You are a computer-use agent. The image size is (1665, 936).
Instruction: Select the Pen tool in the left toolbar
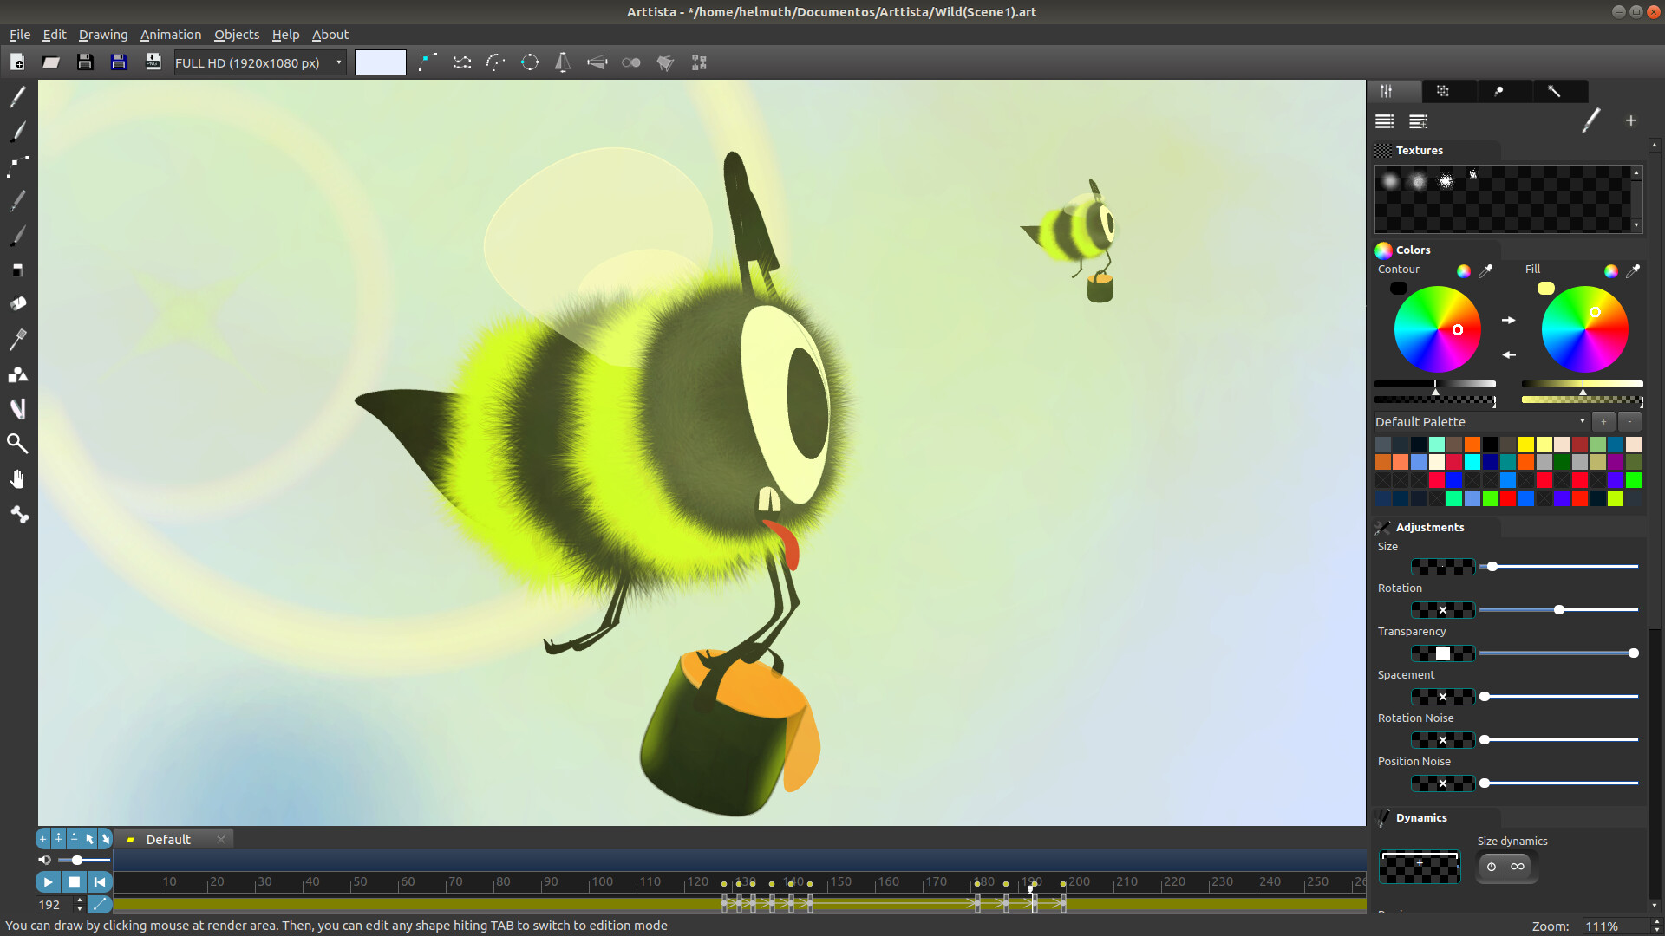click(x=17, y=97)
